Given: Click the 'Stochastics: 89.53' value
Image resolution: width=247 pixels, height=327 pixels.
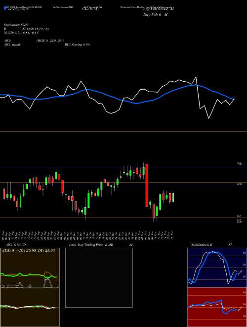Looking at the screenshot, I should coord(16,25).
